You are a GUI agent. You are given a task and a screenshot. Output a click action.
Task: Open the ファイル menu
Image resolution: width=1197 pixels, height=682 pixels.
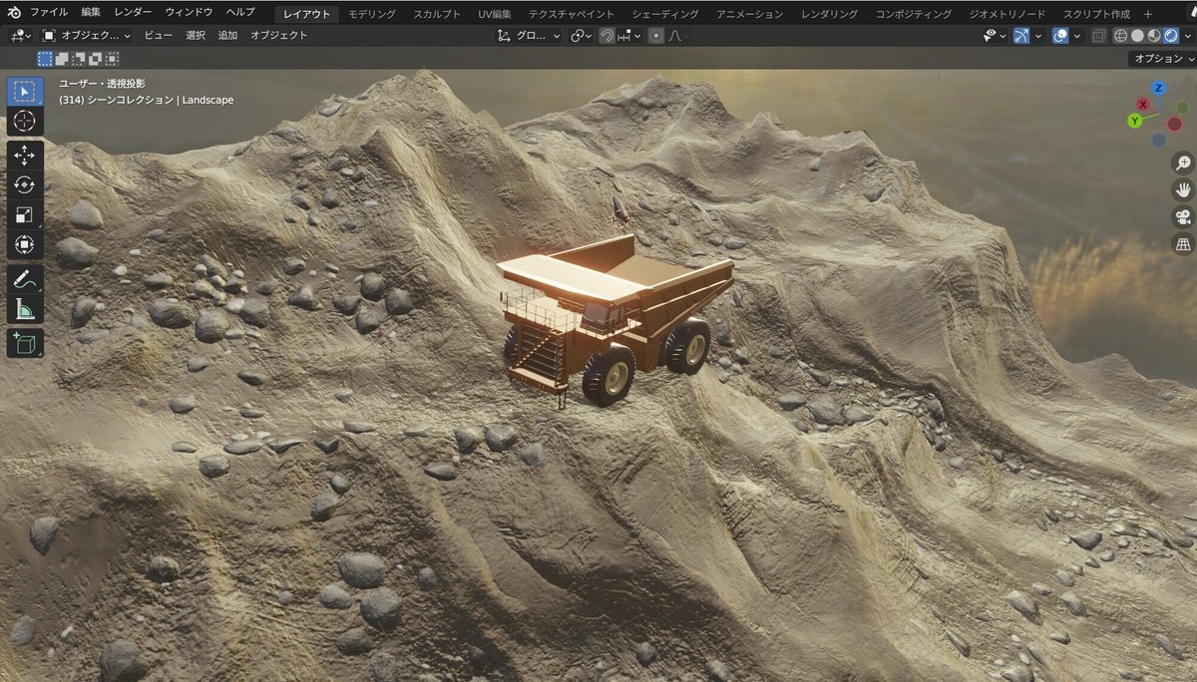point(49,13)
